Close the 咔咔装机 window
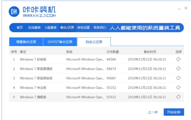Image resolution: width=191 pixels, height=120 pixels. tap(186, 8)
